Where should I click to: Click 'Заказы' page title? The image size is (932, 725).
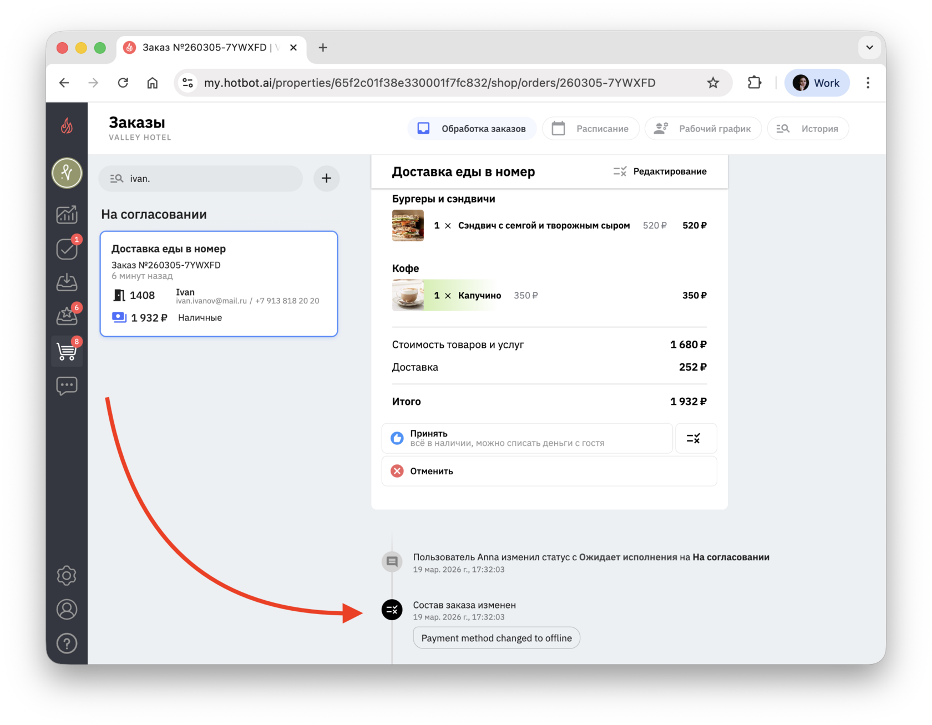(136, 123)
